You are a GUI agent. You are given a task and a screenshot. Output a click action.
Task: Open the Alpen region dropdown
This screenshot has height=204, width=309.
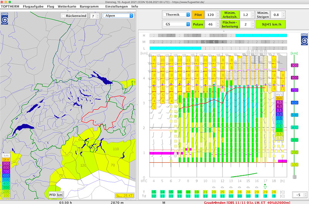[118, 16]
